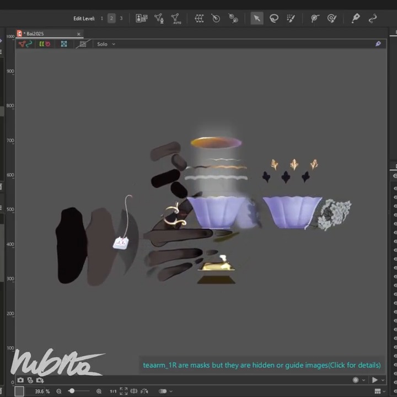The image size is (397, 397).
Task: Select the brush selection tool
Action: click(x=291, y=18)
